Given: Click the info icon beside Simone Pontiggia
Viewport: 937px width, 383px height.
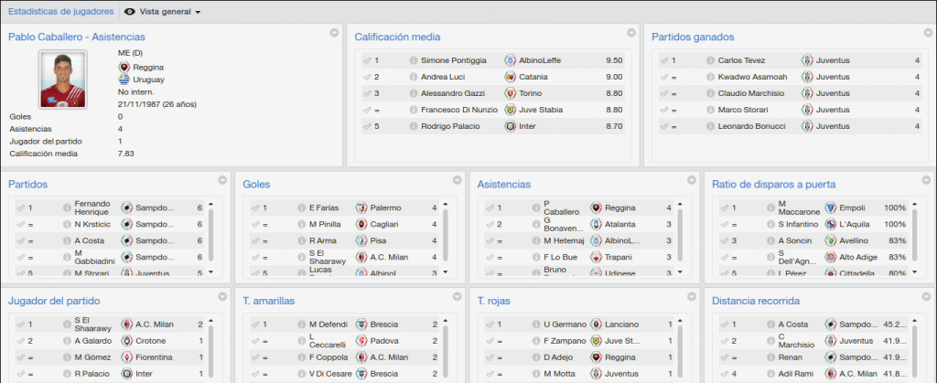Looking at the screenshot, I should click(413, 60).
